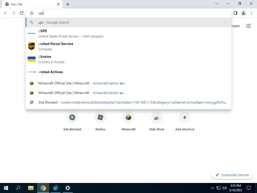Open Chrome's three-dot menu
Viewport: 257px width, 193px height.
coord(251,13)
